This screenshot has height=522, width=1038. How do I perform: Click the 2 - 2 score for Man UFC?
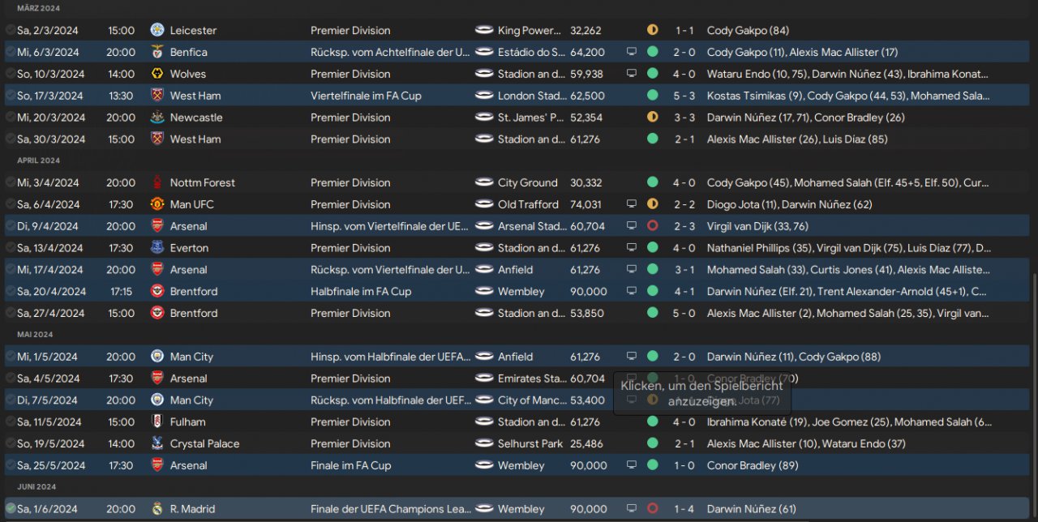pos(686,204)
